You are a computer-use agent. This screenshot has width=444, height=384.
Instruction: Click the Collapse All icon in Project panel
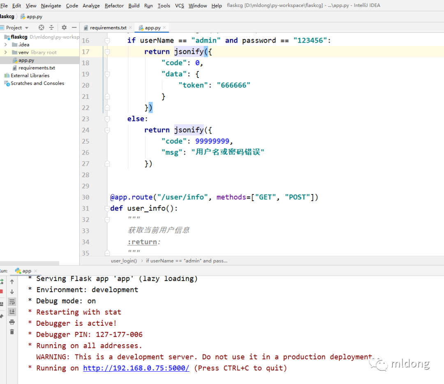click(51, 27)
